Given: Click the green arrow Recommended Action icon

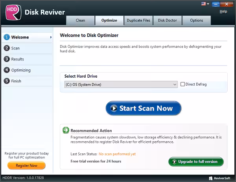Looking at the screenshot, I should coord(66,130).
